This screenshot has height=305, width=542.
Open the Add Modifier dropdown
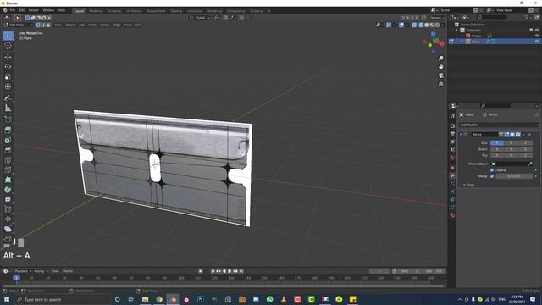point(499,125)
